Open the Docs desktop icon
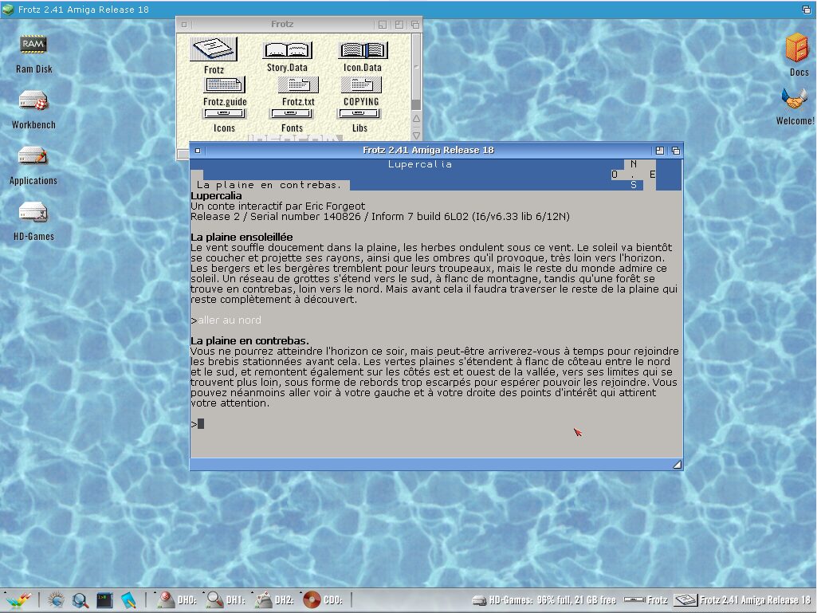 click(x=798, y=49)
